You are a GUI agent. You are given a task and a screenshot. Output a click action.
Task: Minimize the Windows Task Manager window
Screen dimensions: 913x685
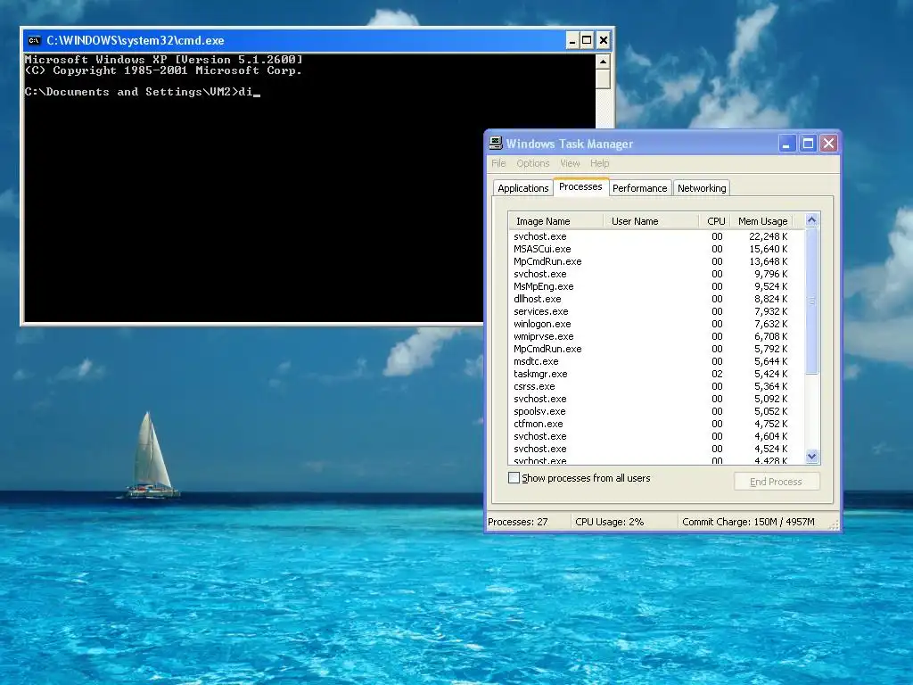(x=787, y=144)
